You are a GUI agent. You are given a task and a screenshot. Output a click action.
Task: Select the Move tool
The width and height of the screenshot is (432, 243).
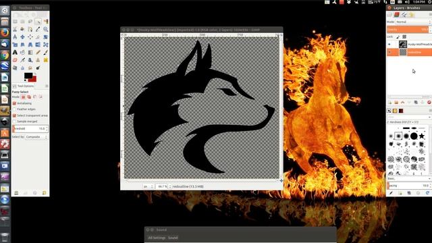point(22,37)
